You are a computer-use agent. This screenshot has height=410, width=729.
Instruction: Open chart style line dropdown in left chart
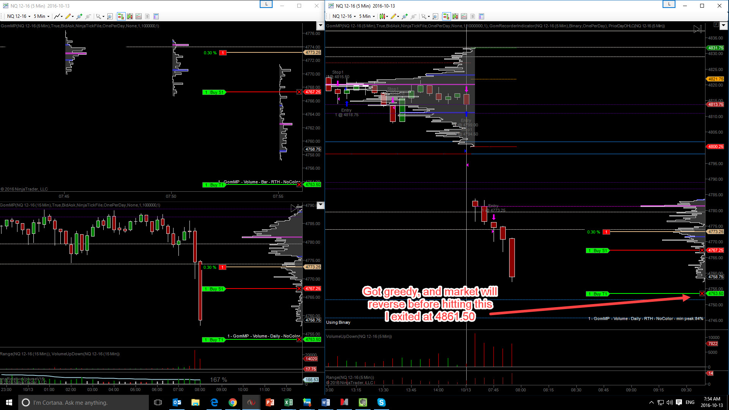coord(58,16)
